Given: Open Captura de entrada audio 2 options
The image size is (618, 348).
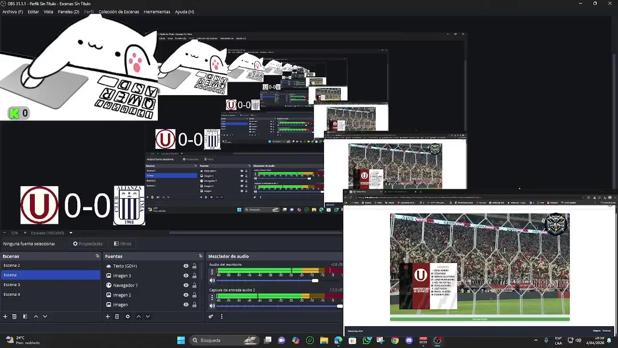Looking at the screenshot, I should pos(211,298).
